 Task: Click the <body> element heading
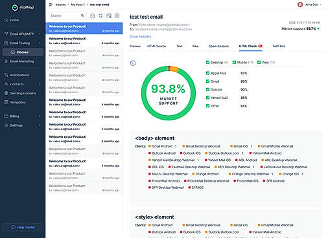pos(155,138)
